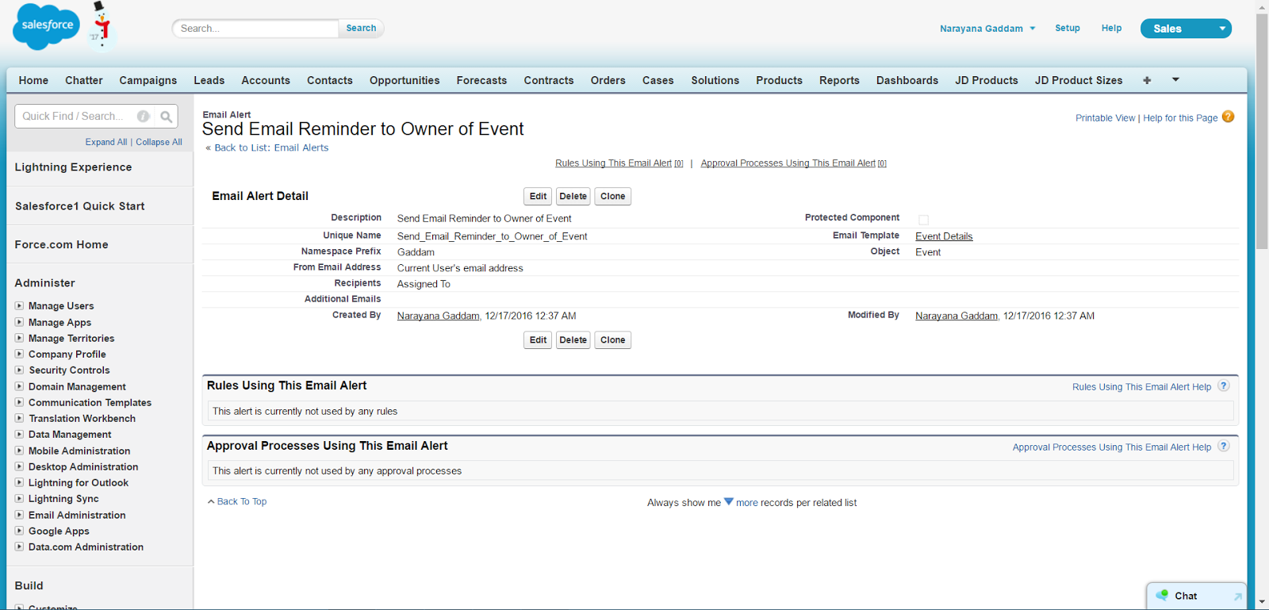Expand Email Administration arrow

(x=19, y=515)
